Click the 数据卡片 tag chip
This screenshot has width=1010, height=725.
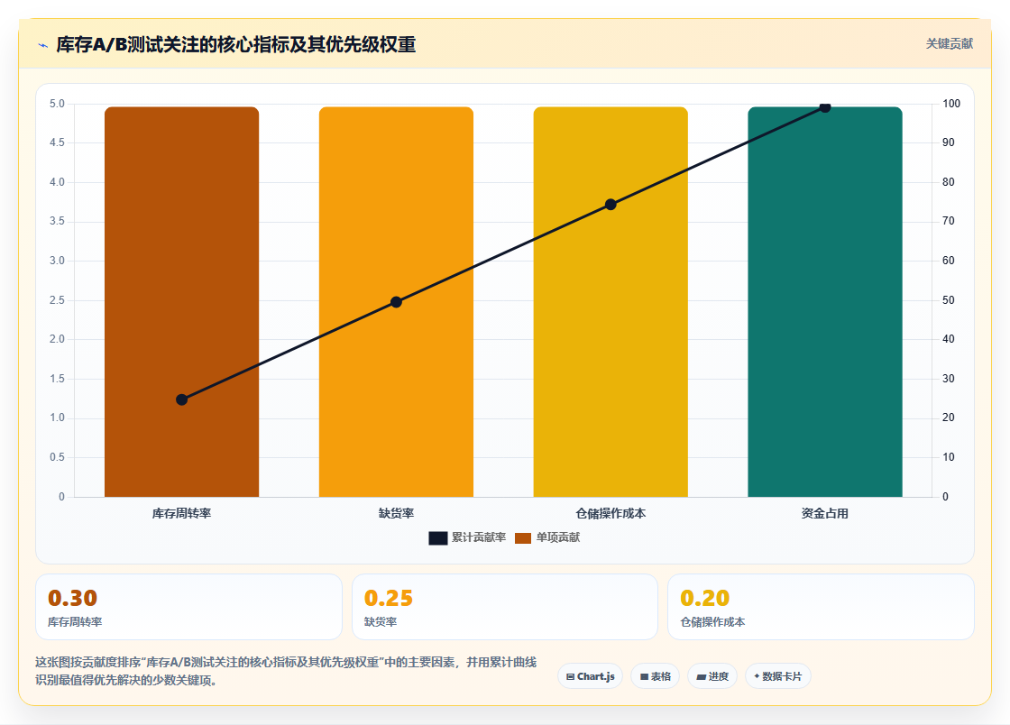tap(778, 676)
